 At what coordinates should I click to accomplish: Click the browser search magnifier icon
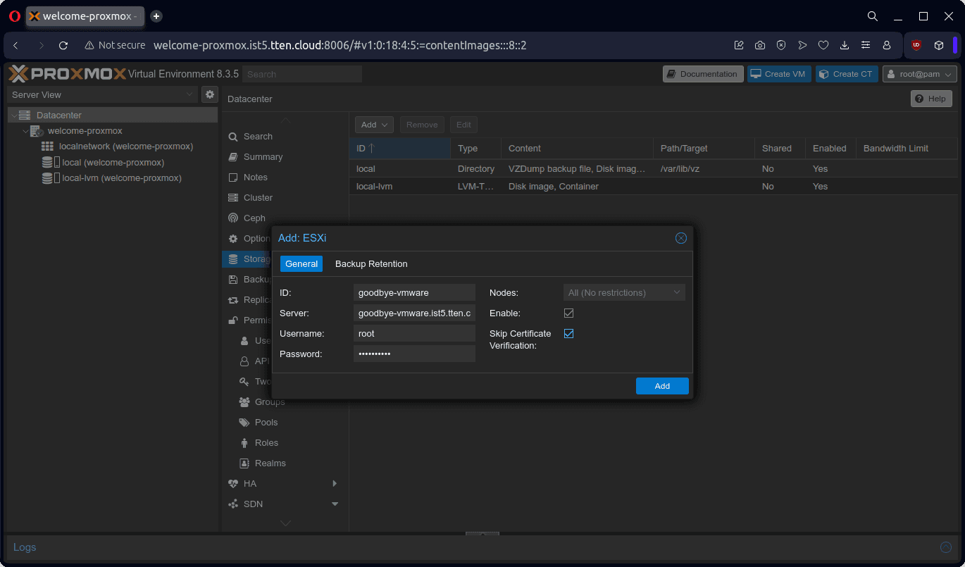(x=872, y=16)
